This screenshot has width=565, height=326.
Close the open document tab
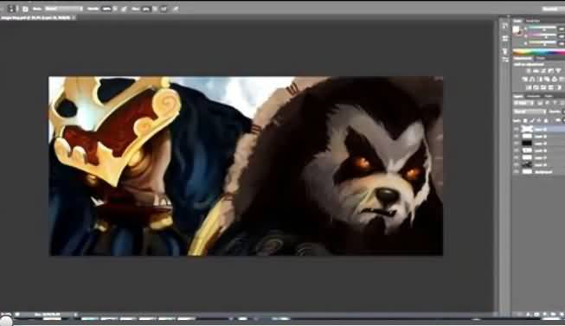point(74,17)
